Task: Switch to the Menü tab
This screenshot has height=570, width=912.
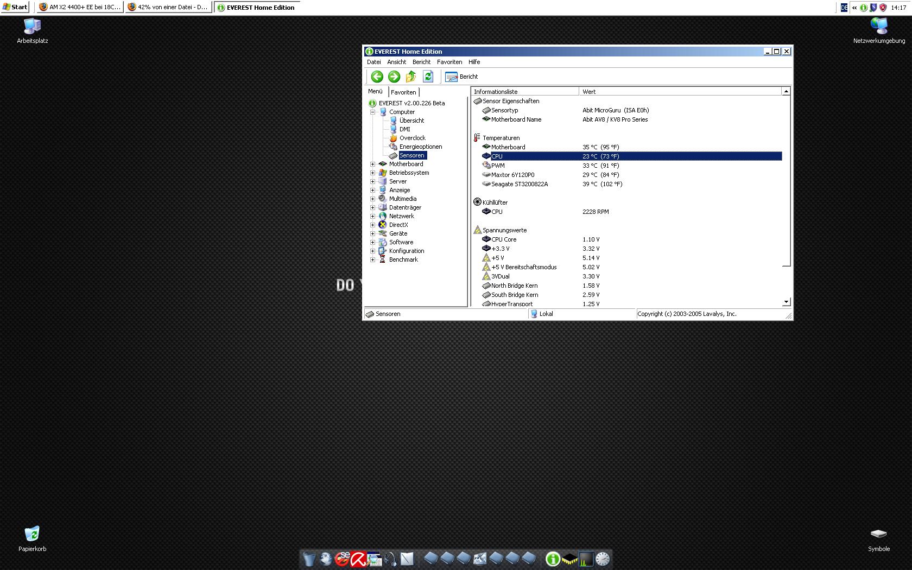Action: [375, 91]
